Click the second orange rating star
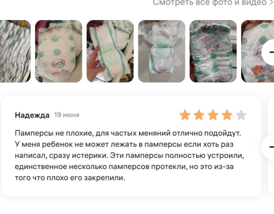 click(x=199, y=115)
